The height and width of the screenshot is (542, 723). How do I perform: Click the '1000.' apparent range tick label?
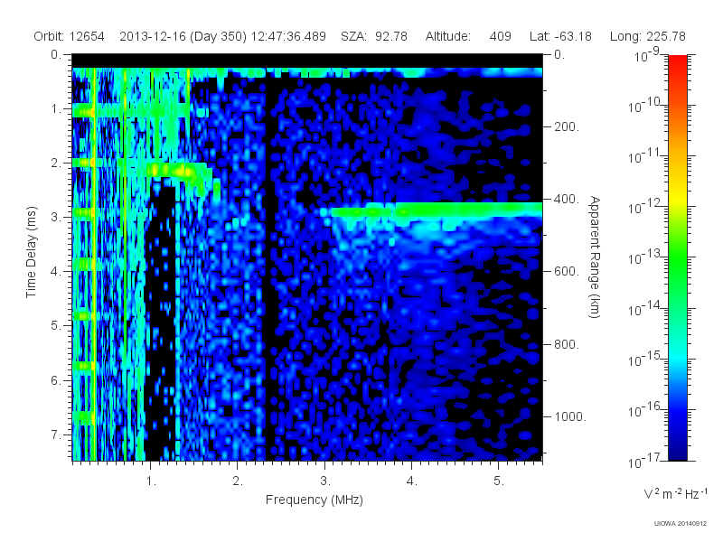coord(570,416)
